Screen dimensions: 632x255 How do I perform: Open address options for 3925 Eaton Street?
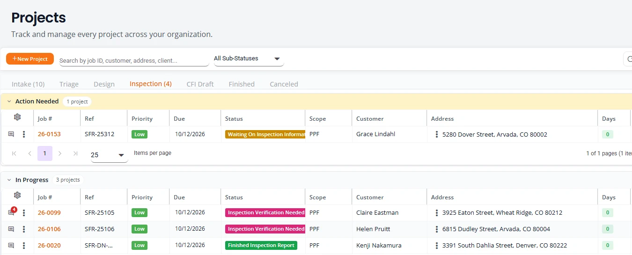click(x=437, y=213)
